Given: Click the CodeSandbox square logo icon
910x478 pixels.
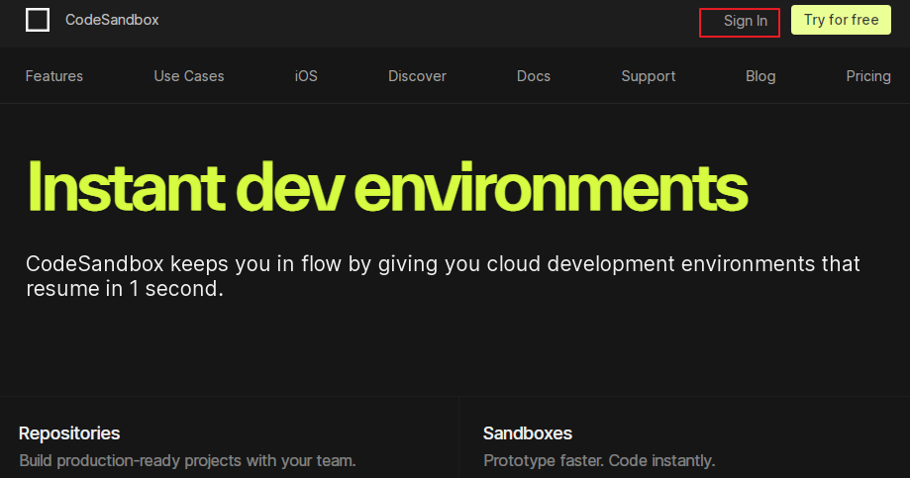Looking at the screenshot, I should click(x=38, y=21).
